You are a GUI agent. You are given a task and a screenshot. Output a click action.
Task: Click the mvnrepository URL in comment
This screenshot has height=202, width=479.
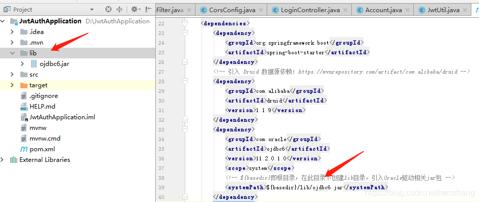click(x=378, y=72)
